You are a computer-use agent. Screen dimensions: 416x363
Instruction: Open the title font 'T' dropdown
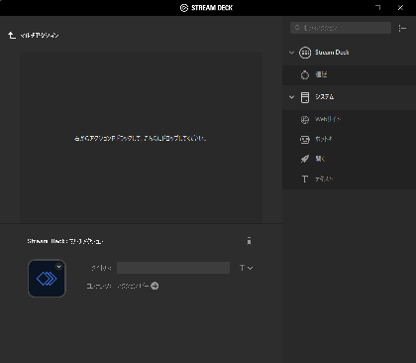point(247,268)
